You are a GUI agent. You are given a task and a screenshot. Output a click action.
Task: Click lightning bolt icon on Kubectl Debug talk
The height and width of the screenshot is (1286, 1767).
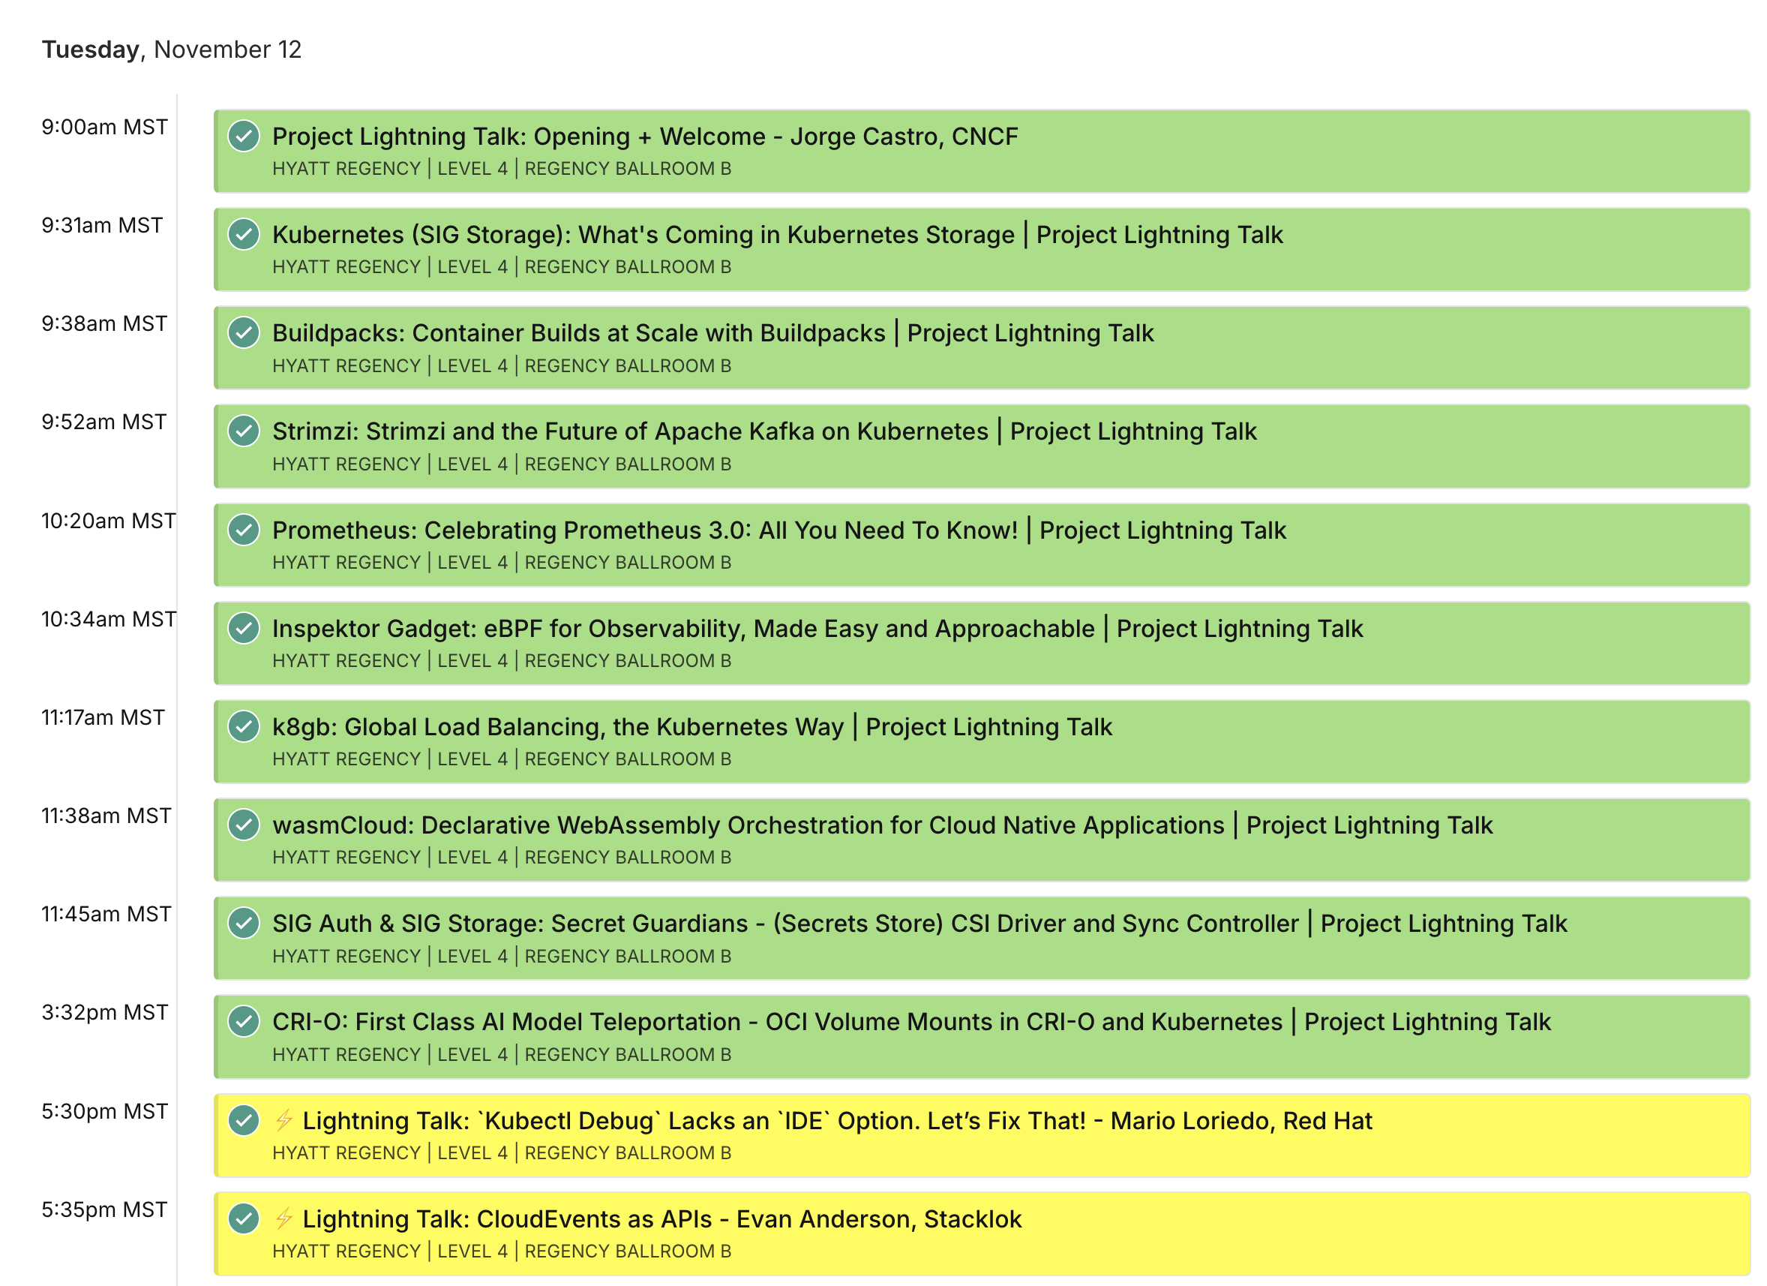[x=284, y=1120]
